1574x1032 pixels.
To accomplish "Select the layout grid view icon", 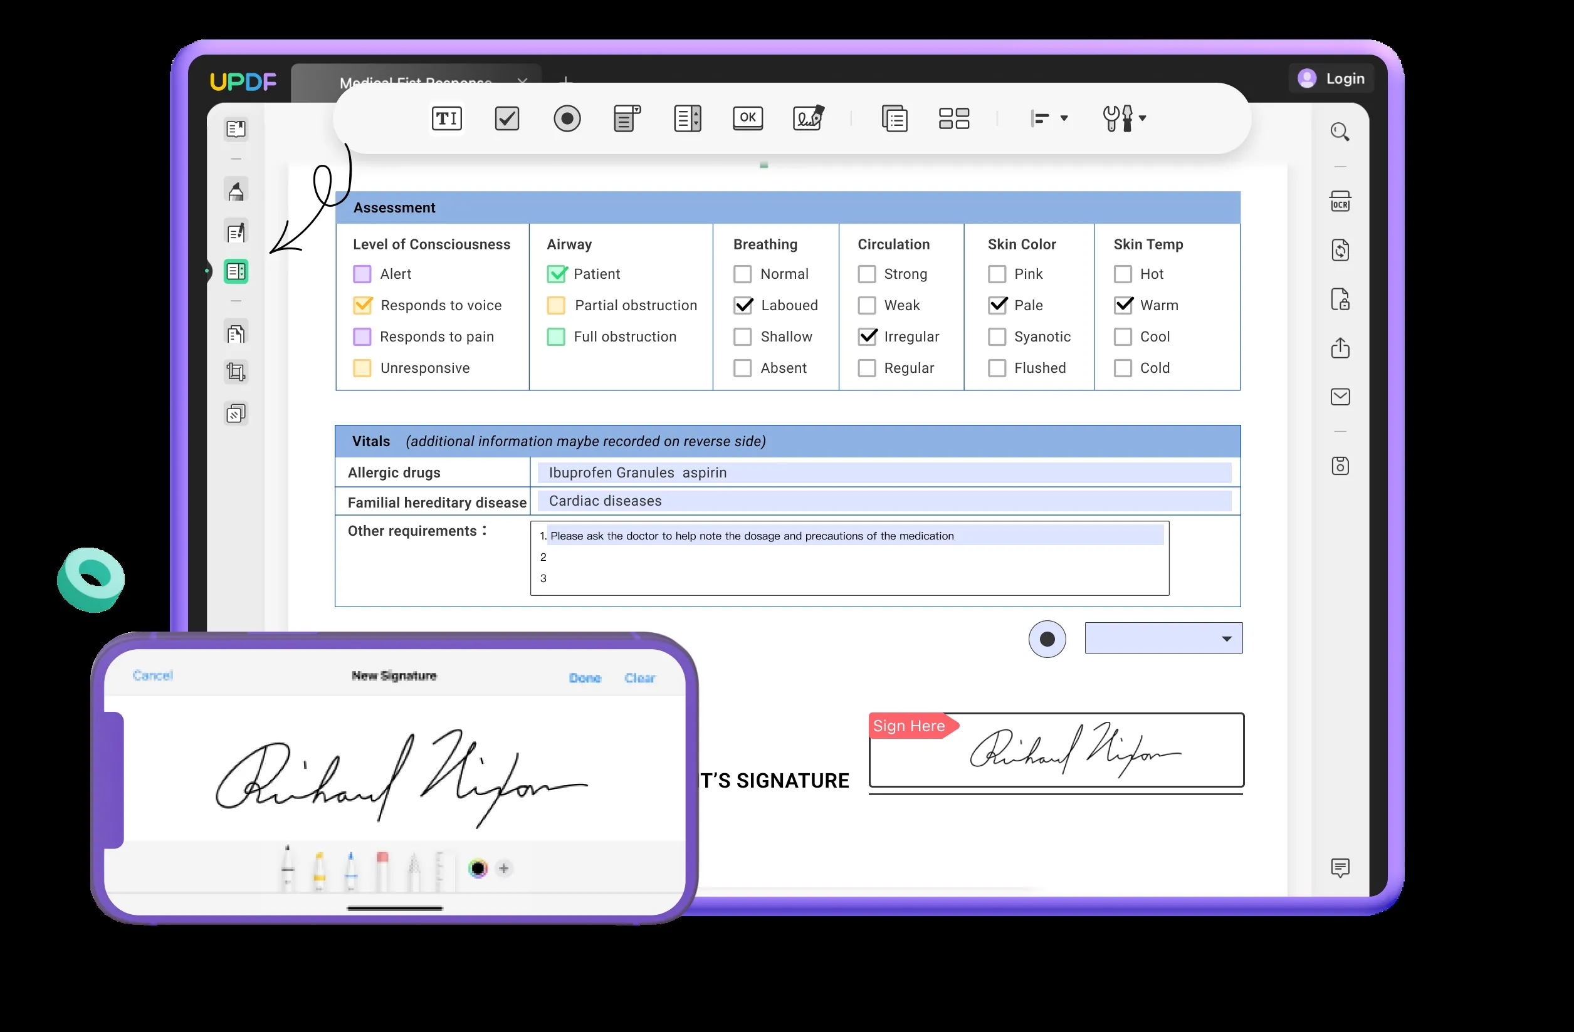I will click(x=957, y=117).
